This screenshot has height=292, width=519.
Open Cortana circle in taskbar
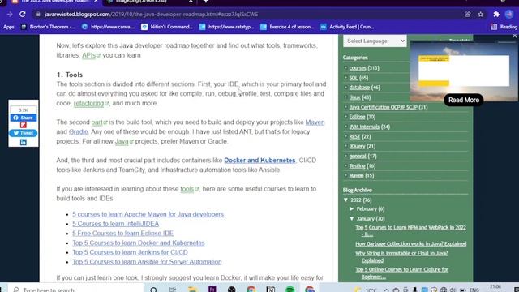[x=153, y=290]
